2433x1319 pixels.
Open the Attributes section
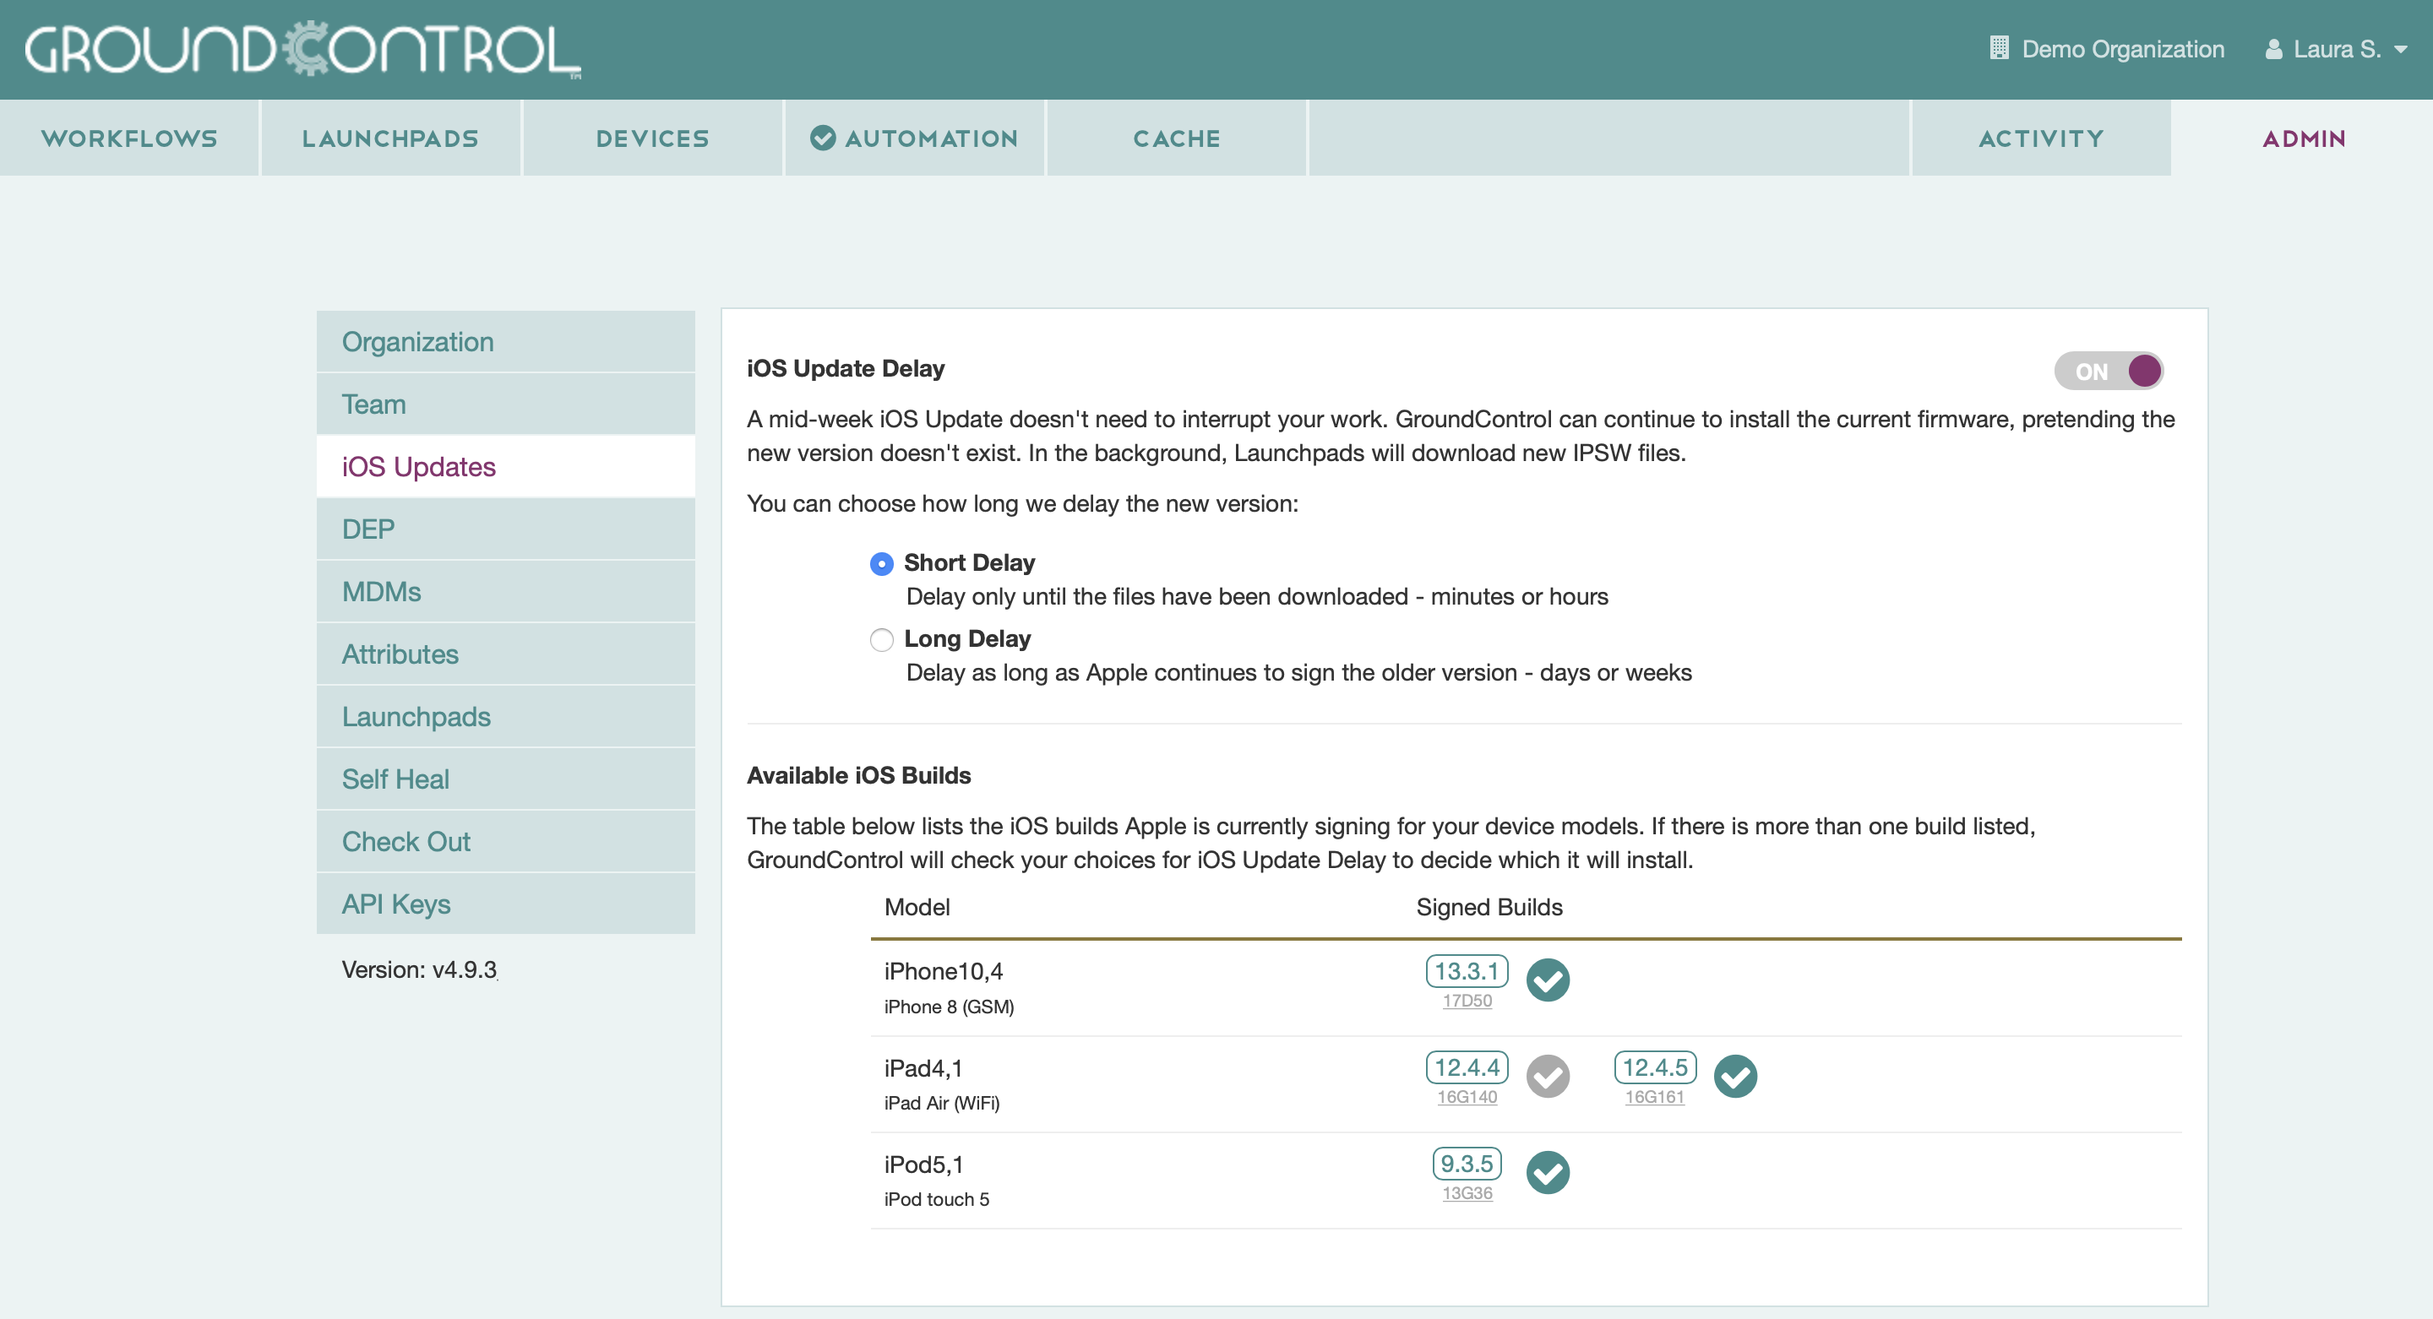tap(505, 654)
